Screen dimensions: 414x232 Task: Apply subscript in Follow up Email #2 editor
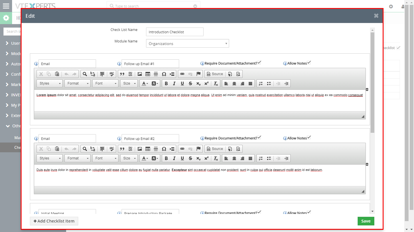(x=198, y=158)
